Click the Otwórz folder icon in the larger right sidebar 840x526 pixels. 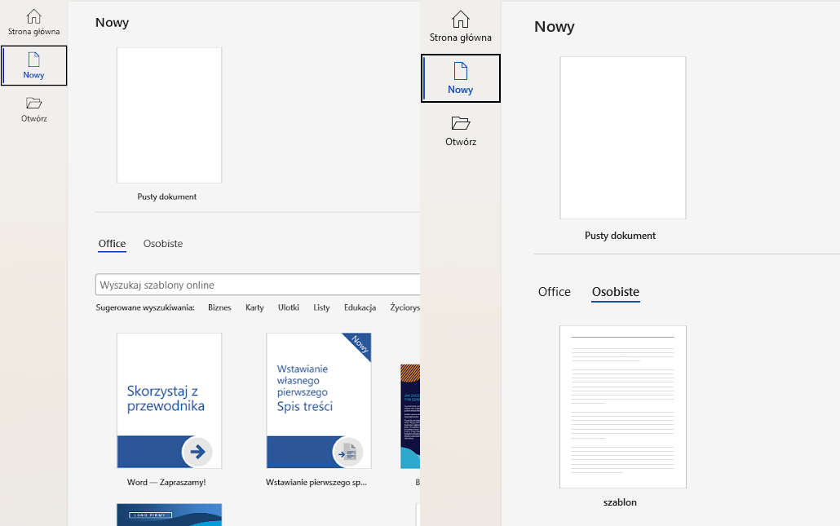(x=461, y=123)
